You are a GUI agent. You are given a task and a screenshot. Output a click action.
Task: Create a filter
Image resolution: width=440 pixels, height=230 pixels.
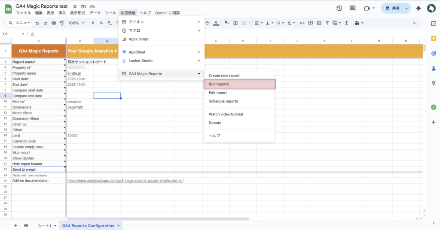pos(327,23)
